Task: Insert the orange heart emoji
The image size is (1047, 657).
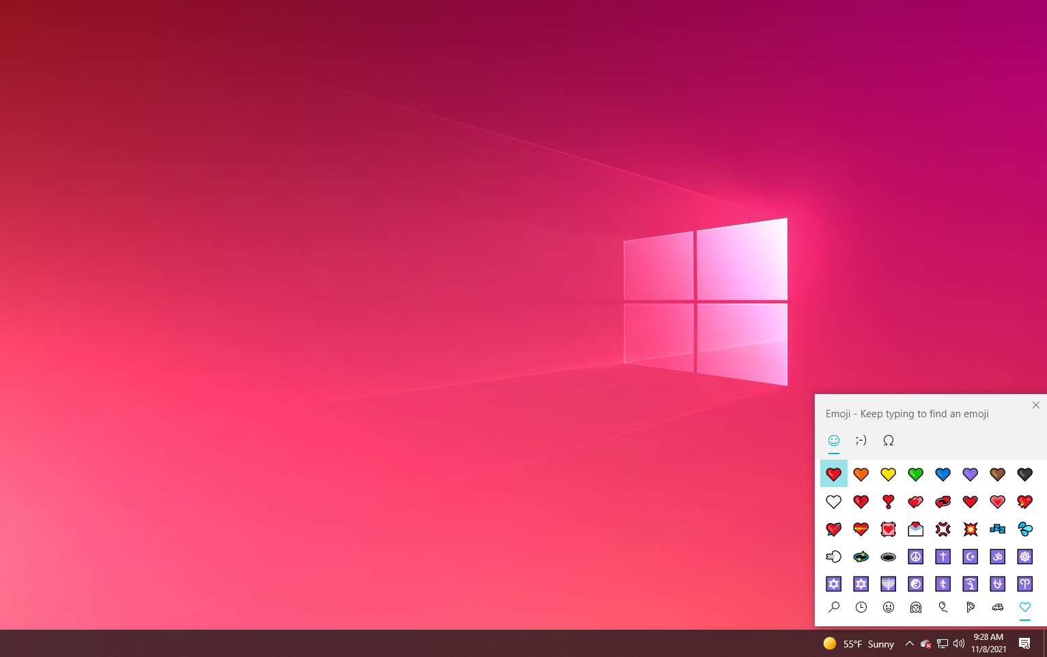Action: [861, 474]
